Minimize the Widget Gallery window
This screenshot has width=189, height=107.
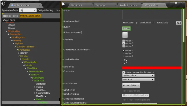[172, 3]
